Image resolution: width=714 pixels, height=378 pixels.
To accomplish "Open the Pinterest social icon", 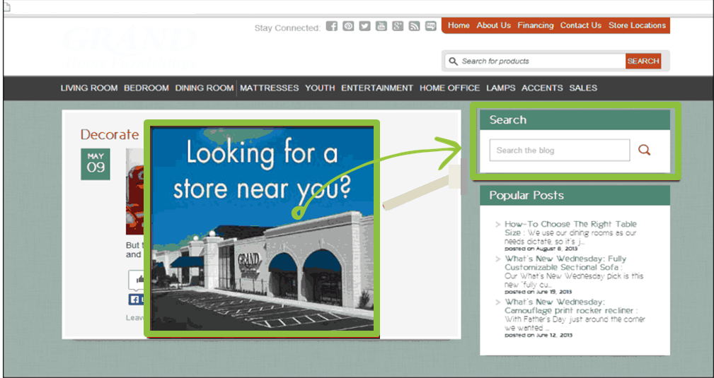I will tap(348, 27).
